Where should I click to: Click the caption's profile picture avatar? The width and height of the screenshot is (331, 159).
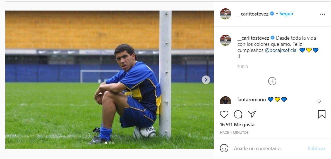click(x=226, y=40)
